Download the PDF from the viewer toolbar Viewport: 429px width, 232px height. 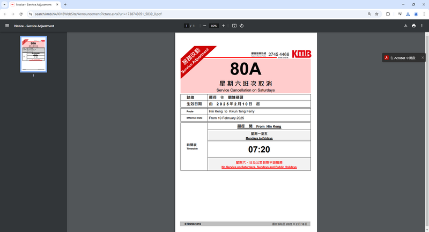click(406, 26)
